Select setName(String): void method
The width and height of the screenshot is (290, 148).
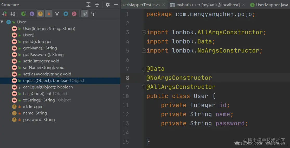(60, 68)
